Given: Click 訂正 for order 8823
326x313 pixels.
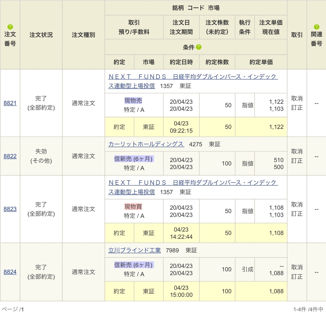Looking at the screenshot, I should coord(297,214).
